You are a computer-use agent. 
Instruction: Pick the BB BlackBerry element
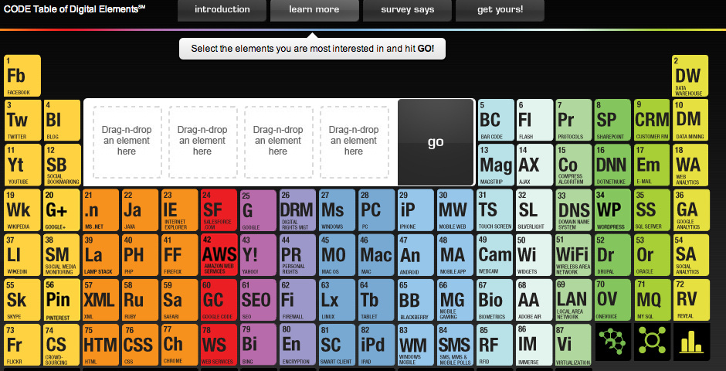[416, 299]
